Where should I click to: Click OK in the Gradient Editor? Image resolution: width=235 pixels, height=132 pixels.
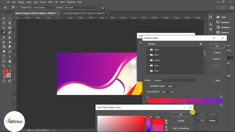pyautogui.click(x=217, y=46)
